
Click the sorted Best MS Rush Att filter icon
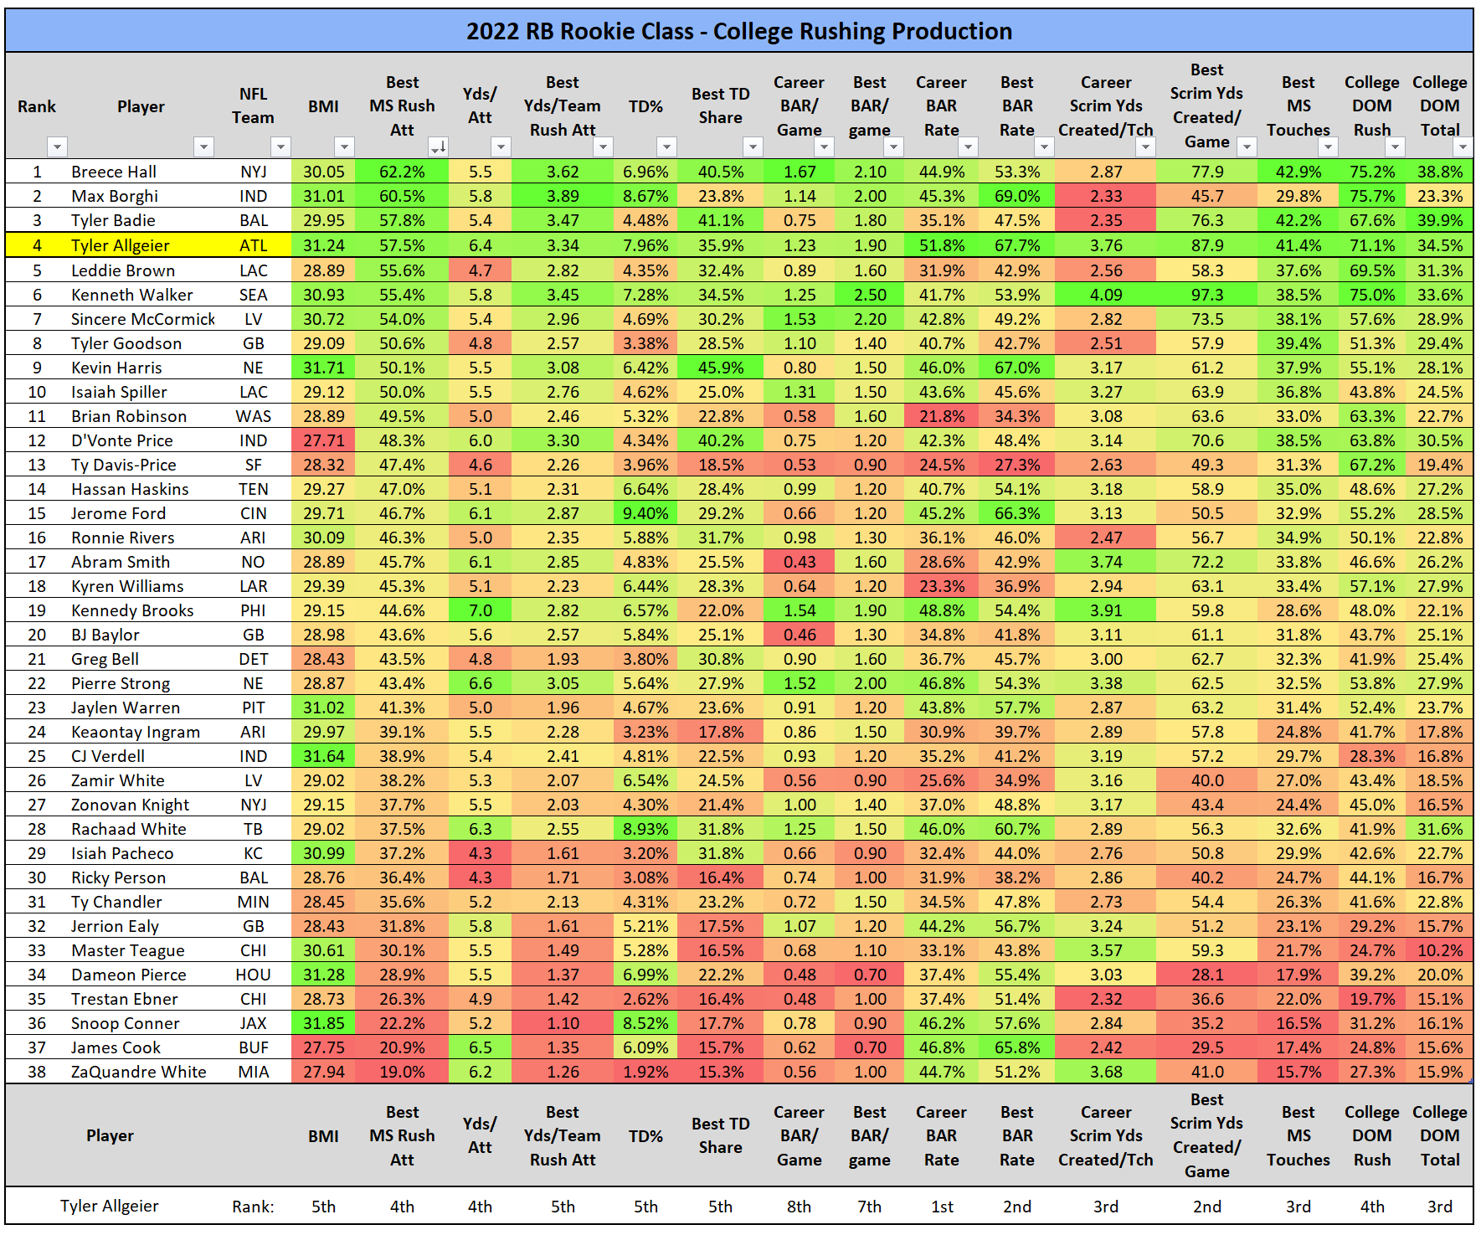tap(438, 147)
